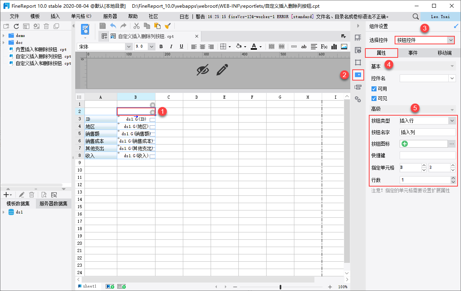Apply italic formatting
This screenshot has height=291, width=461.
pyautogui.click(x=171, y=46)
